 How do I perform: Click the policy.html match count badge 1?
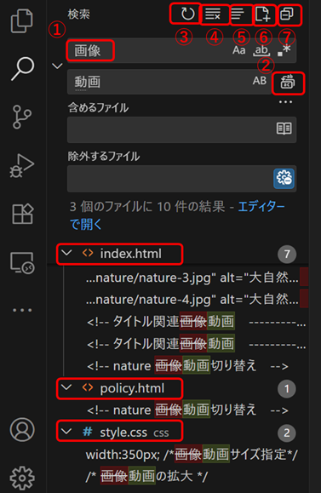(287, 389)
